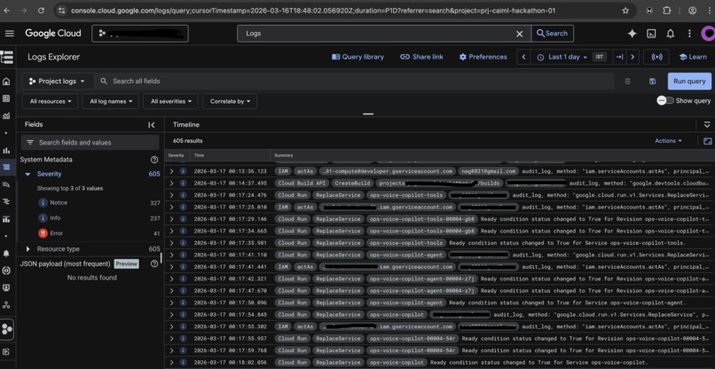Open the Google Cloud hamburger navigation menu

pos(9,34)
